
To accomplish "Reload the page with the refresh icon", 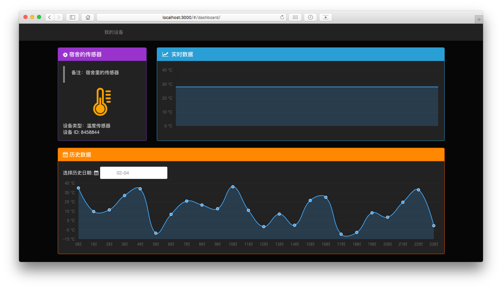I will tap(282, 17).
